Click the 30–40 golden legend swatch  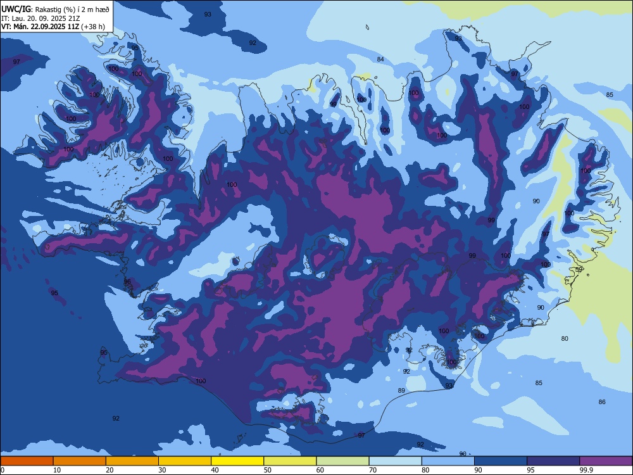coord(185,461)
